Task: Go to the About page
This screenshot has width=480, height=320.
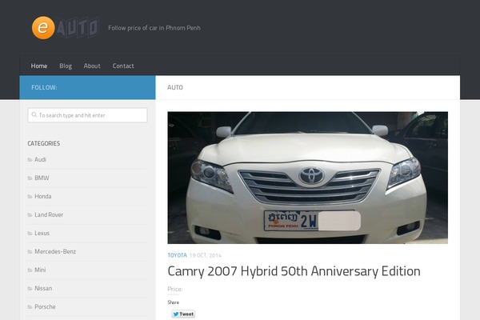Action: 92,66
